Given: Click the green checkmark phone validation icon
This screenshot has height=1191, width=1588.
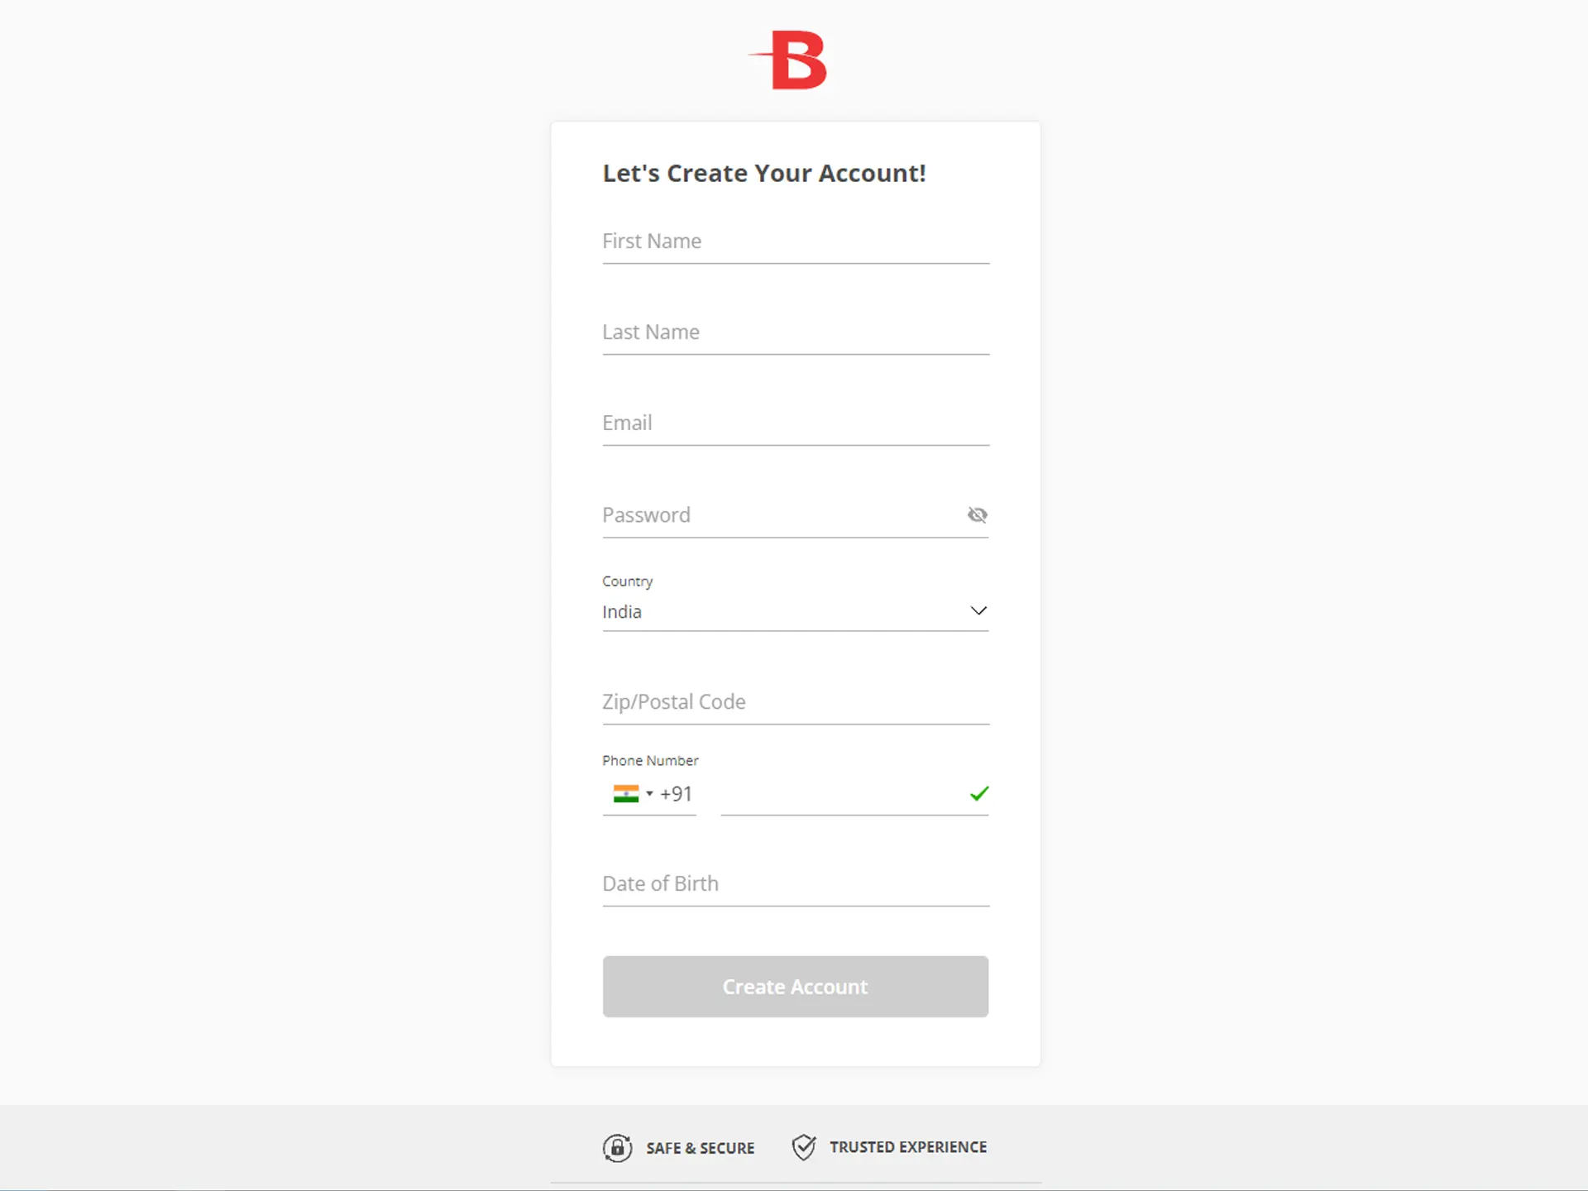Looking at the screenshot, I should click(979, 793).
